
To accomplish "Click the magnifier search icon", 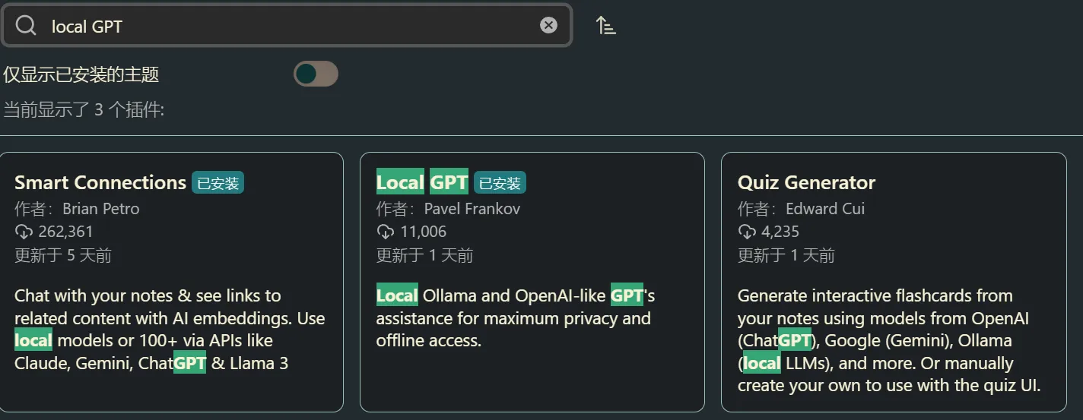I will (26, 26).
